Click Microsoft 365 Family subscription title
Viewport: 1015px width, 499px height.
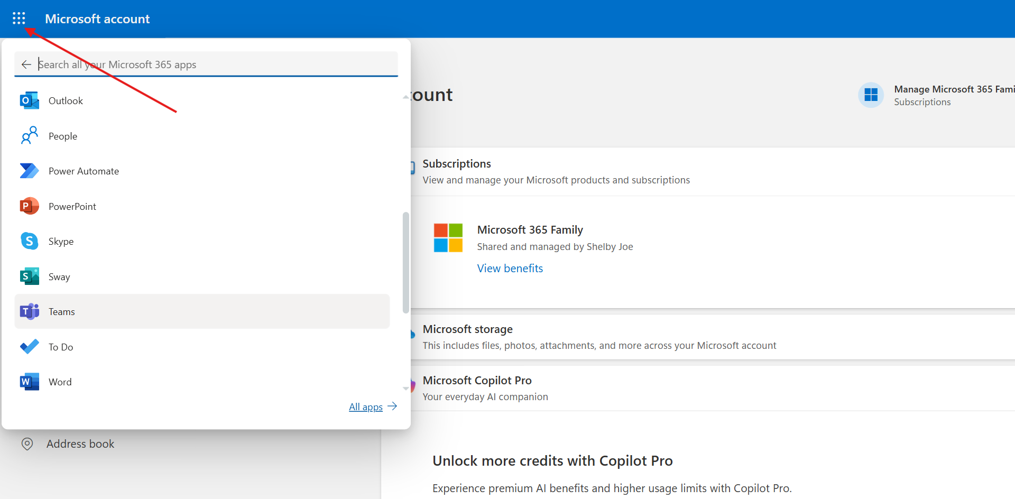[530, 230]
